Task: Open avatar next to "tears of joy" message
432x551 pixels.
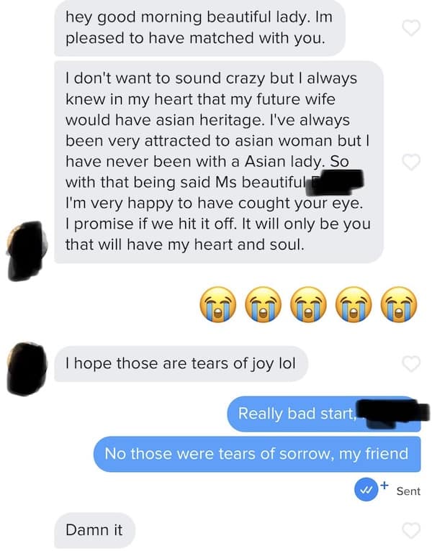Action: [x=27, y=368]
